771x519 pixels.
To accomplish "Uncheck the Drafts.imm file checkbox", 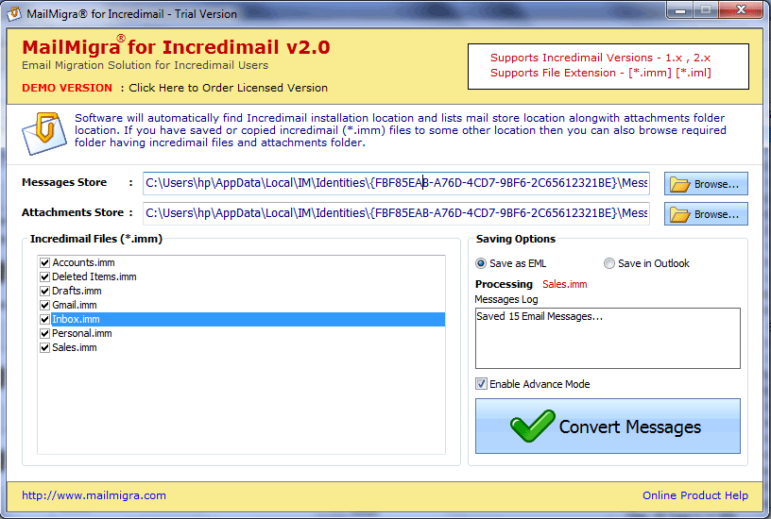I will 44,291.
